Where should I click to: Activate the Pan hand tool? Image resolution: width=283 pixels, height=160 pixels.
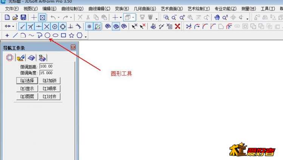[217, 17]
